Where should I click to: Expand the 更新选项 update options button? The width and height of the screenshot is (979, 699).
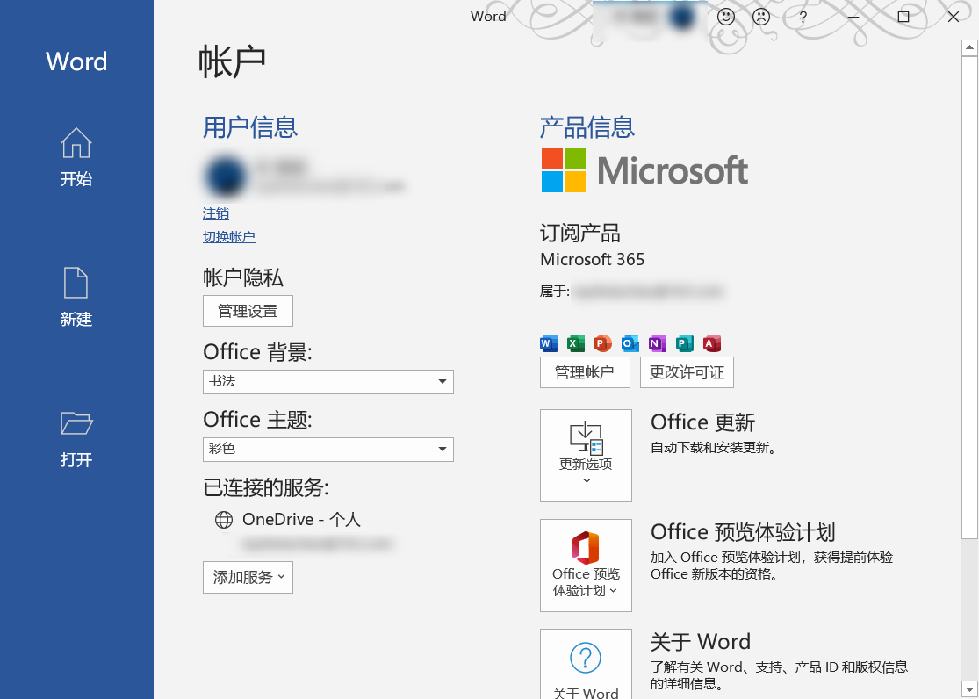click(x=586, y=456)
